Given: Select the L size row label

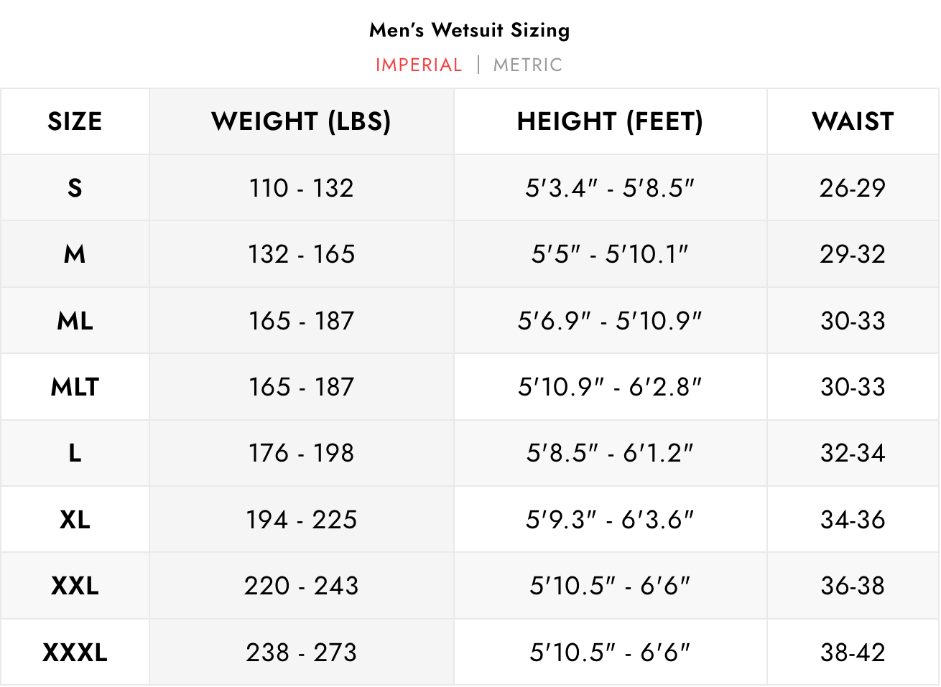Looking at the screenshot, I should tap(75, 453).
